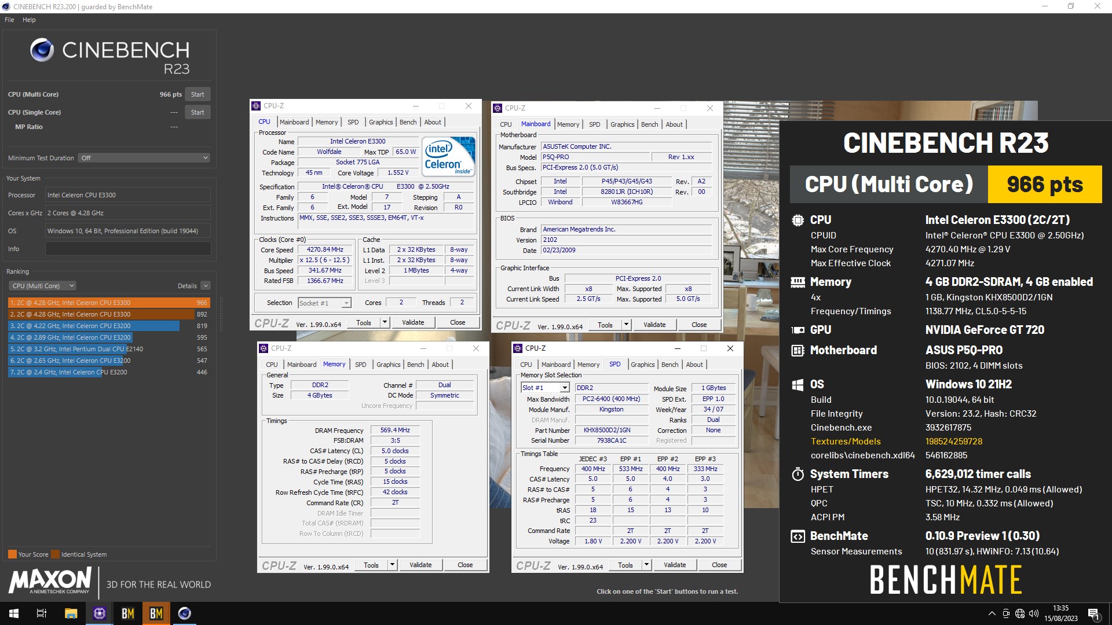
Task: Open File Explorer from the taskbar
Action: click(71, 613)
